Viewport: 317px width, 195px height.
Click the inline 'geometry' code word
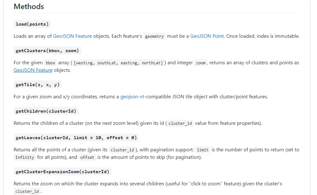[154, 37]
